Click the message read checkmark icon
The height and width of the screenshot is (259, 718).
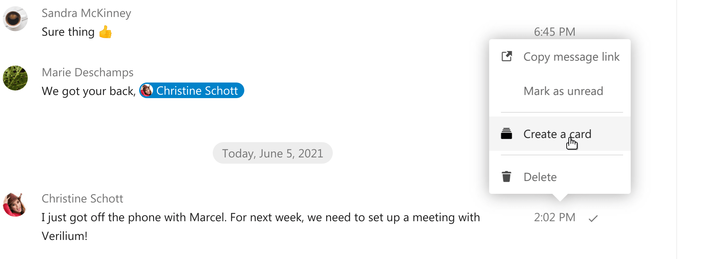point(593,218)
